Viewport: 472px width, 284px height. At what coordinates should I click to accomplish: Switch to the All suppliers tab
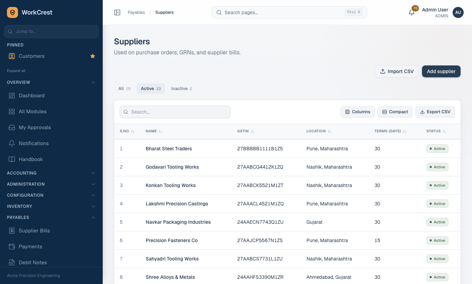(x=124, y=89)
